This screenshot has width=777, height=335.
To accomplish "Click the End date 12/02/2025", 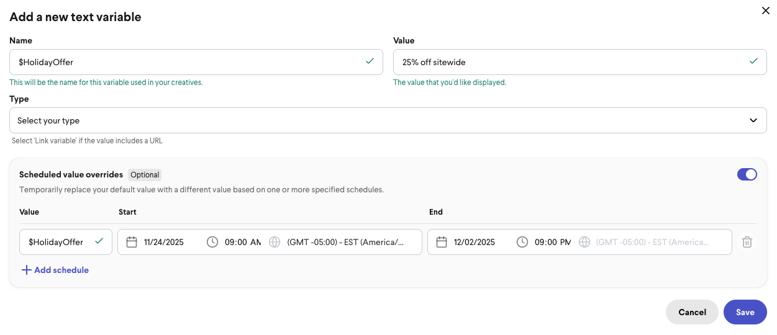I will coord(475,242).
